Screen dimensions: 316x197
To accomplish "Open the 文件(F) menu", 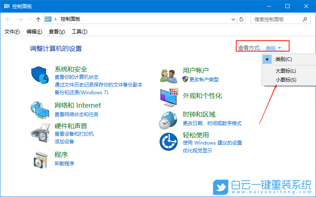I will click(12, 32).
